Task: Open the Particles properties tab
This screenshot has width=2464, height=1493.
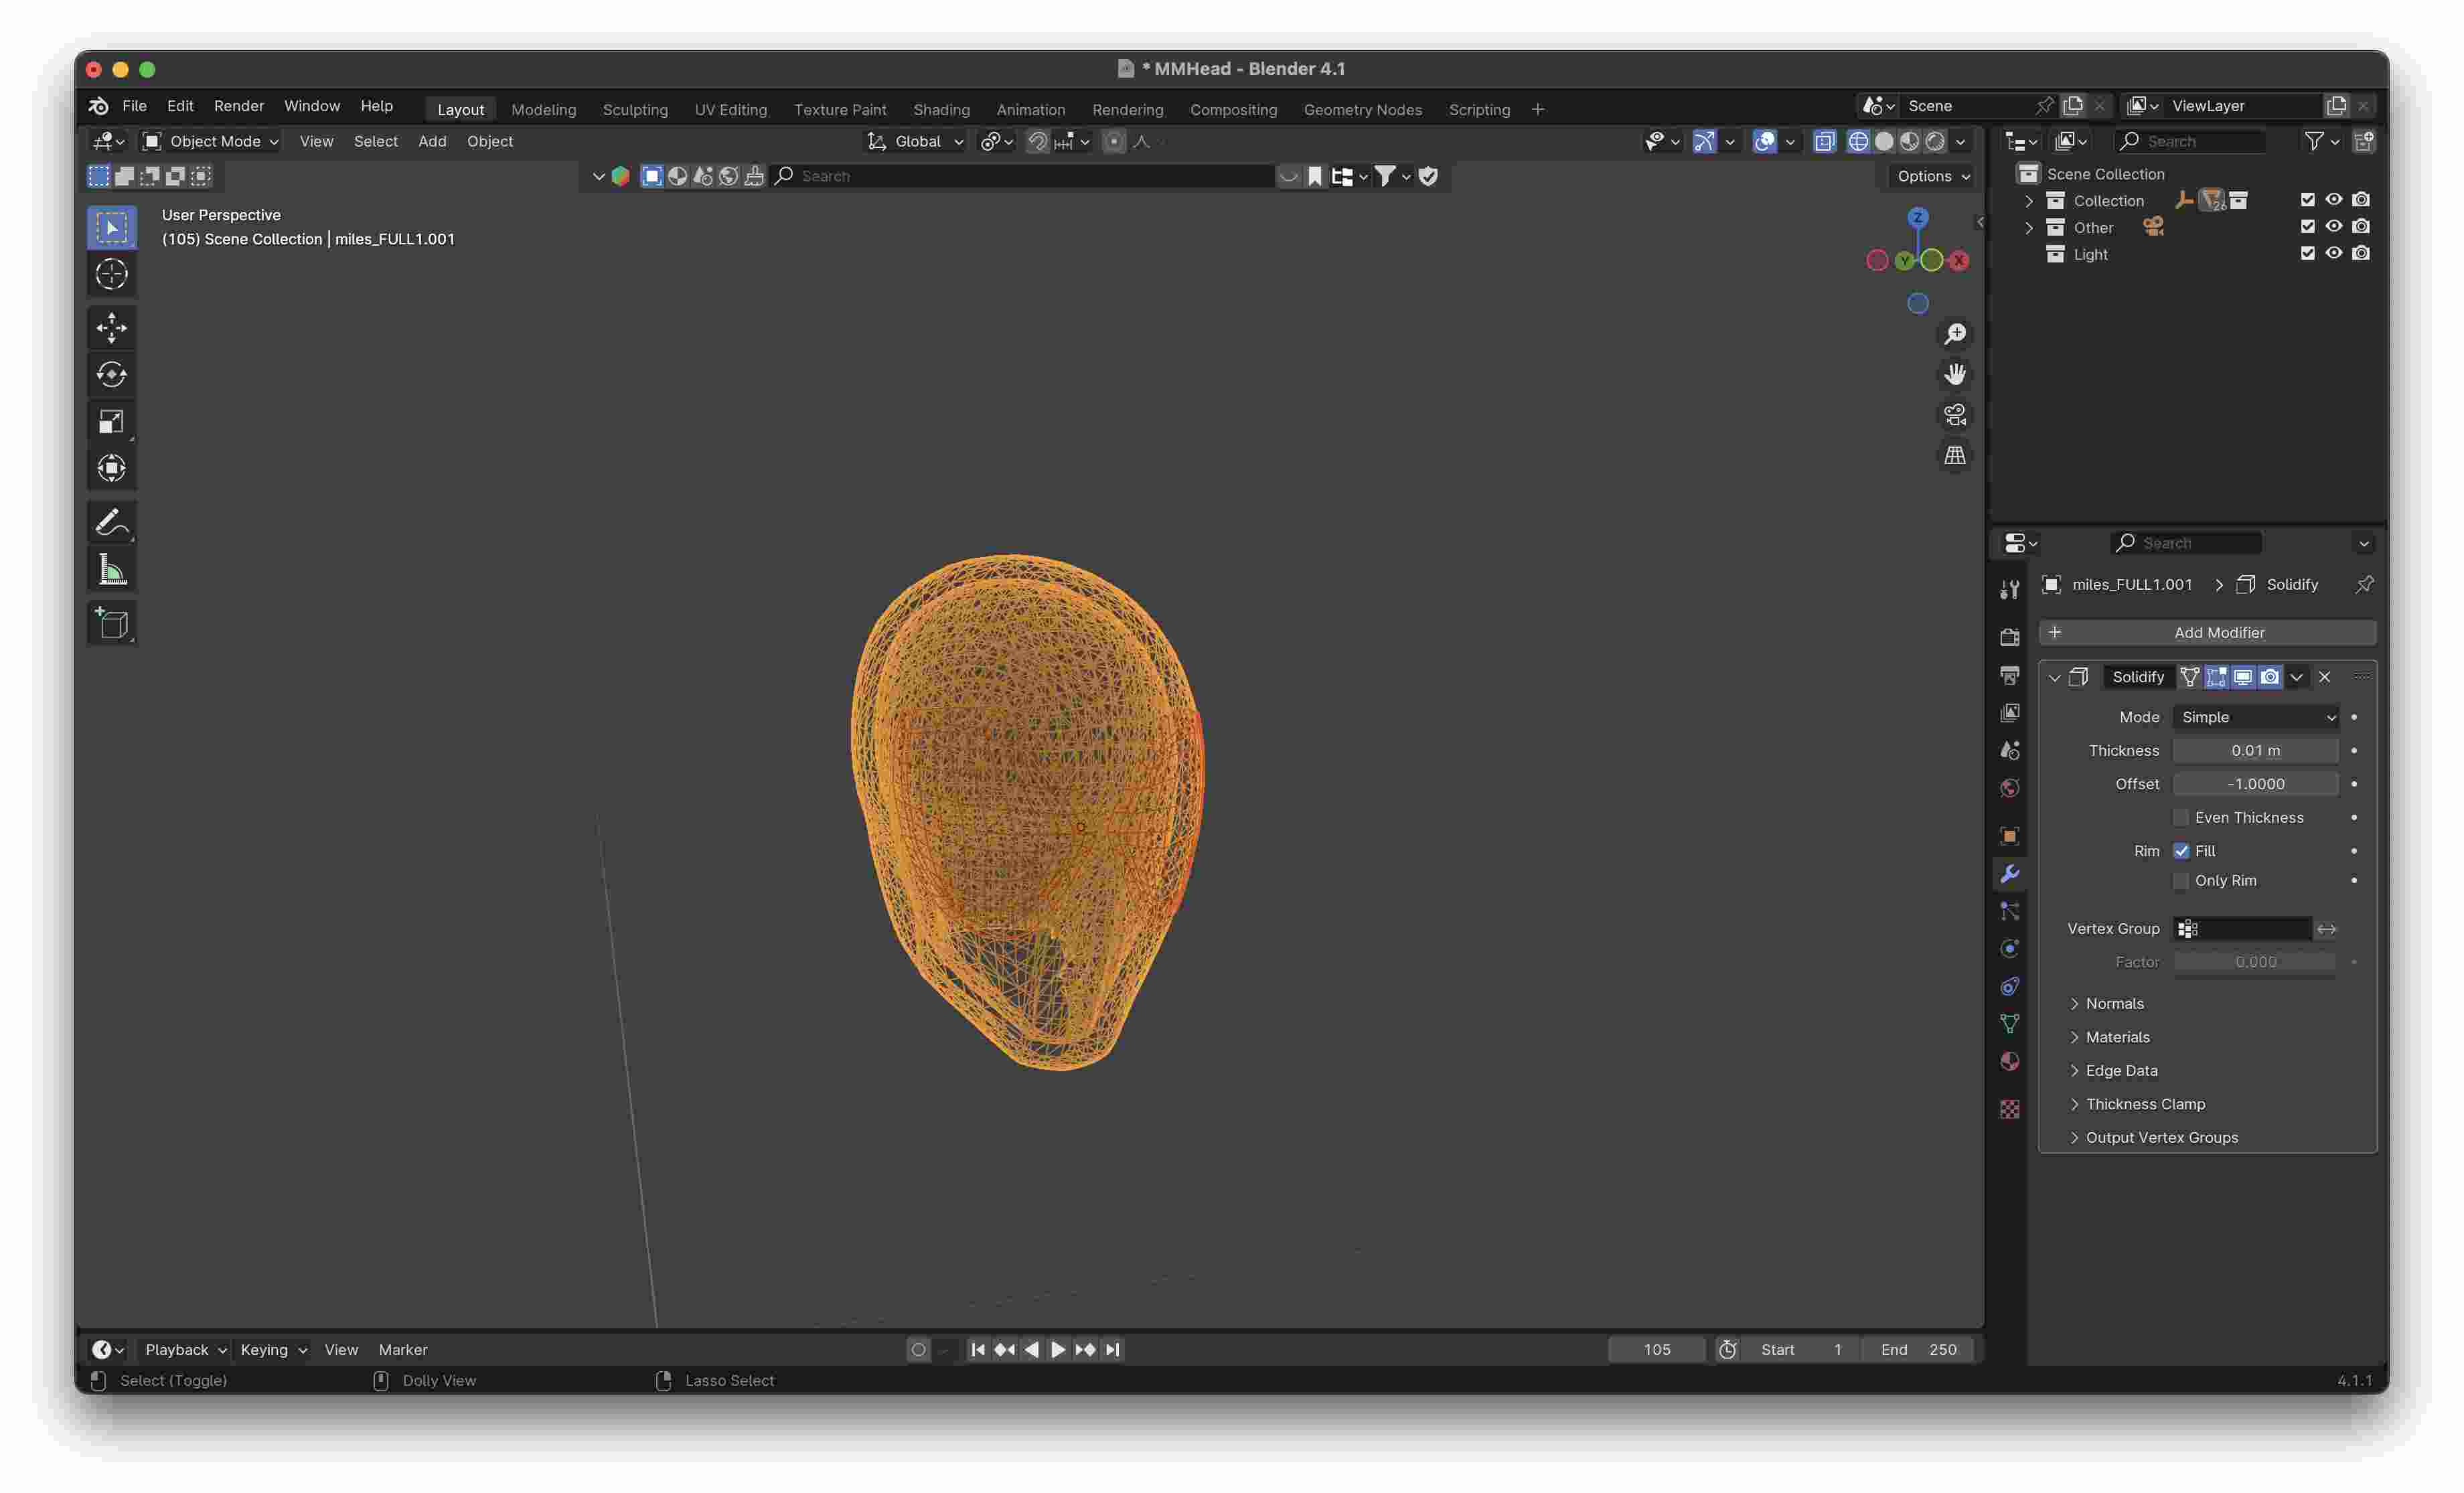Action: pyautogui.click(x=2010, y=911)
